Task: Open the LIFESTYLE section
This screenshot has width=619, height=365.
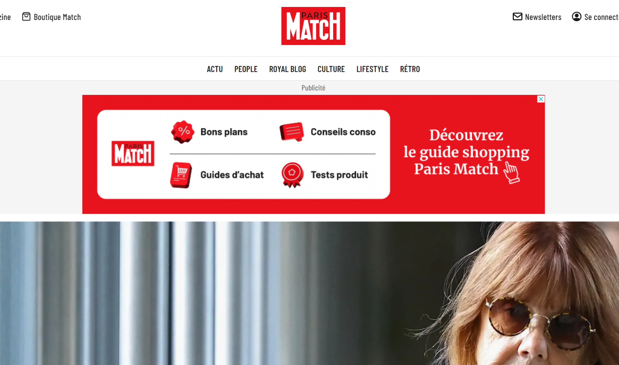Action: (372, 69)
